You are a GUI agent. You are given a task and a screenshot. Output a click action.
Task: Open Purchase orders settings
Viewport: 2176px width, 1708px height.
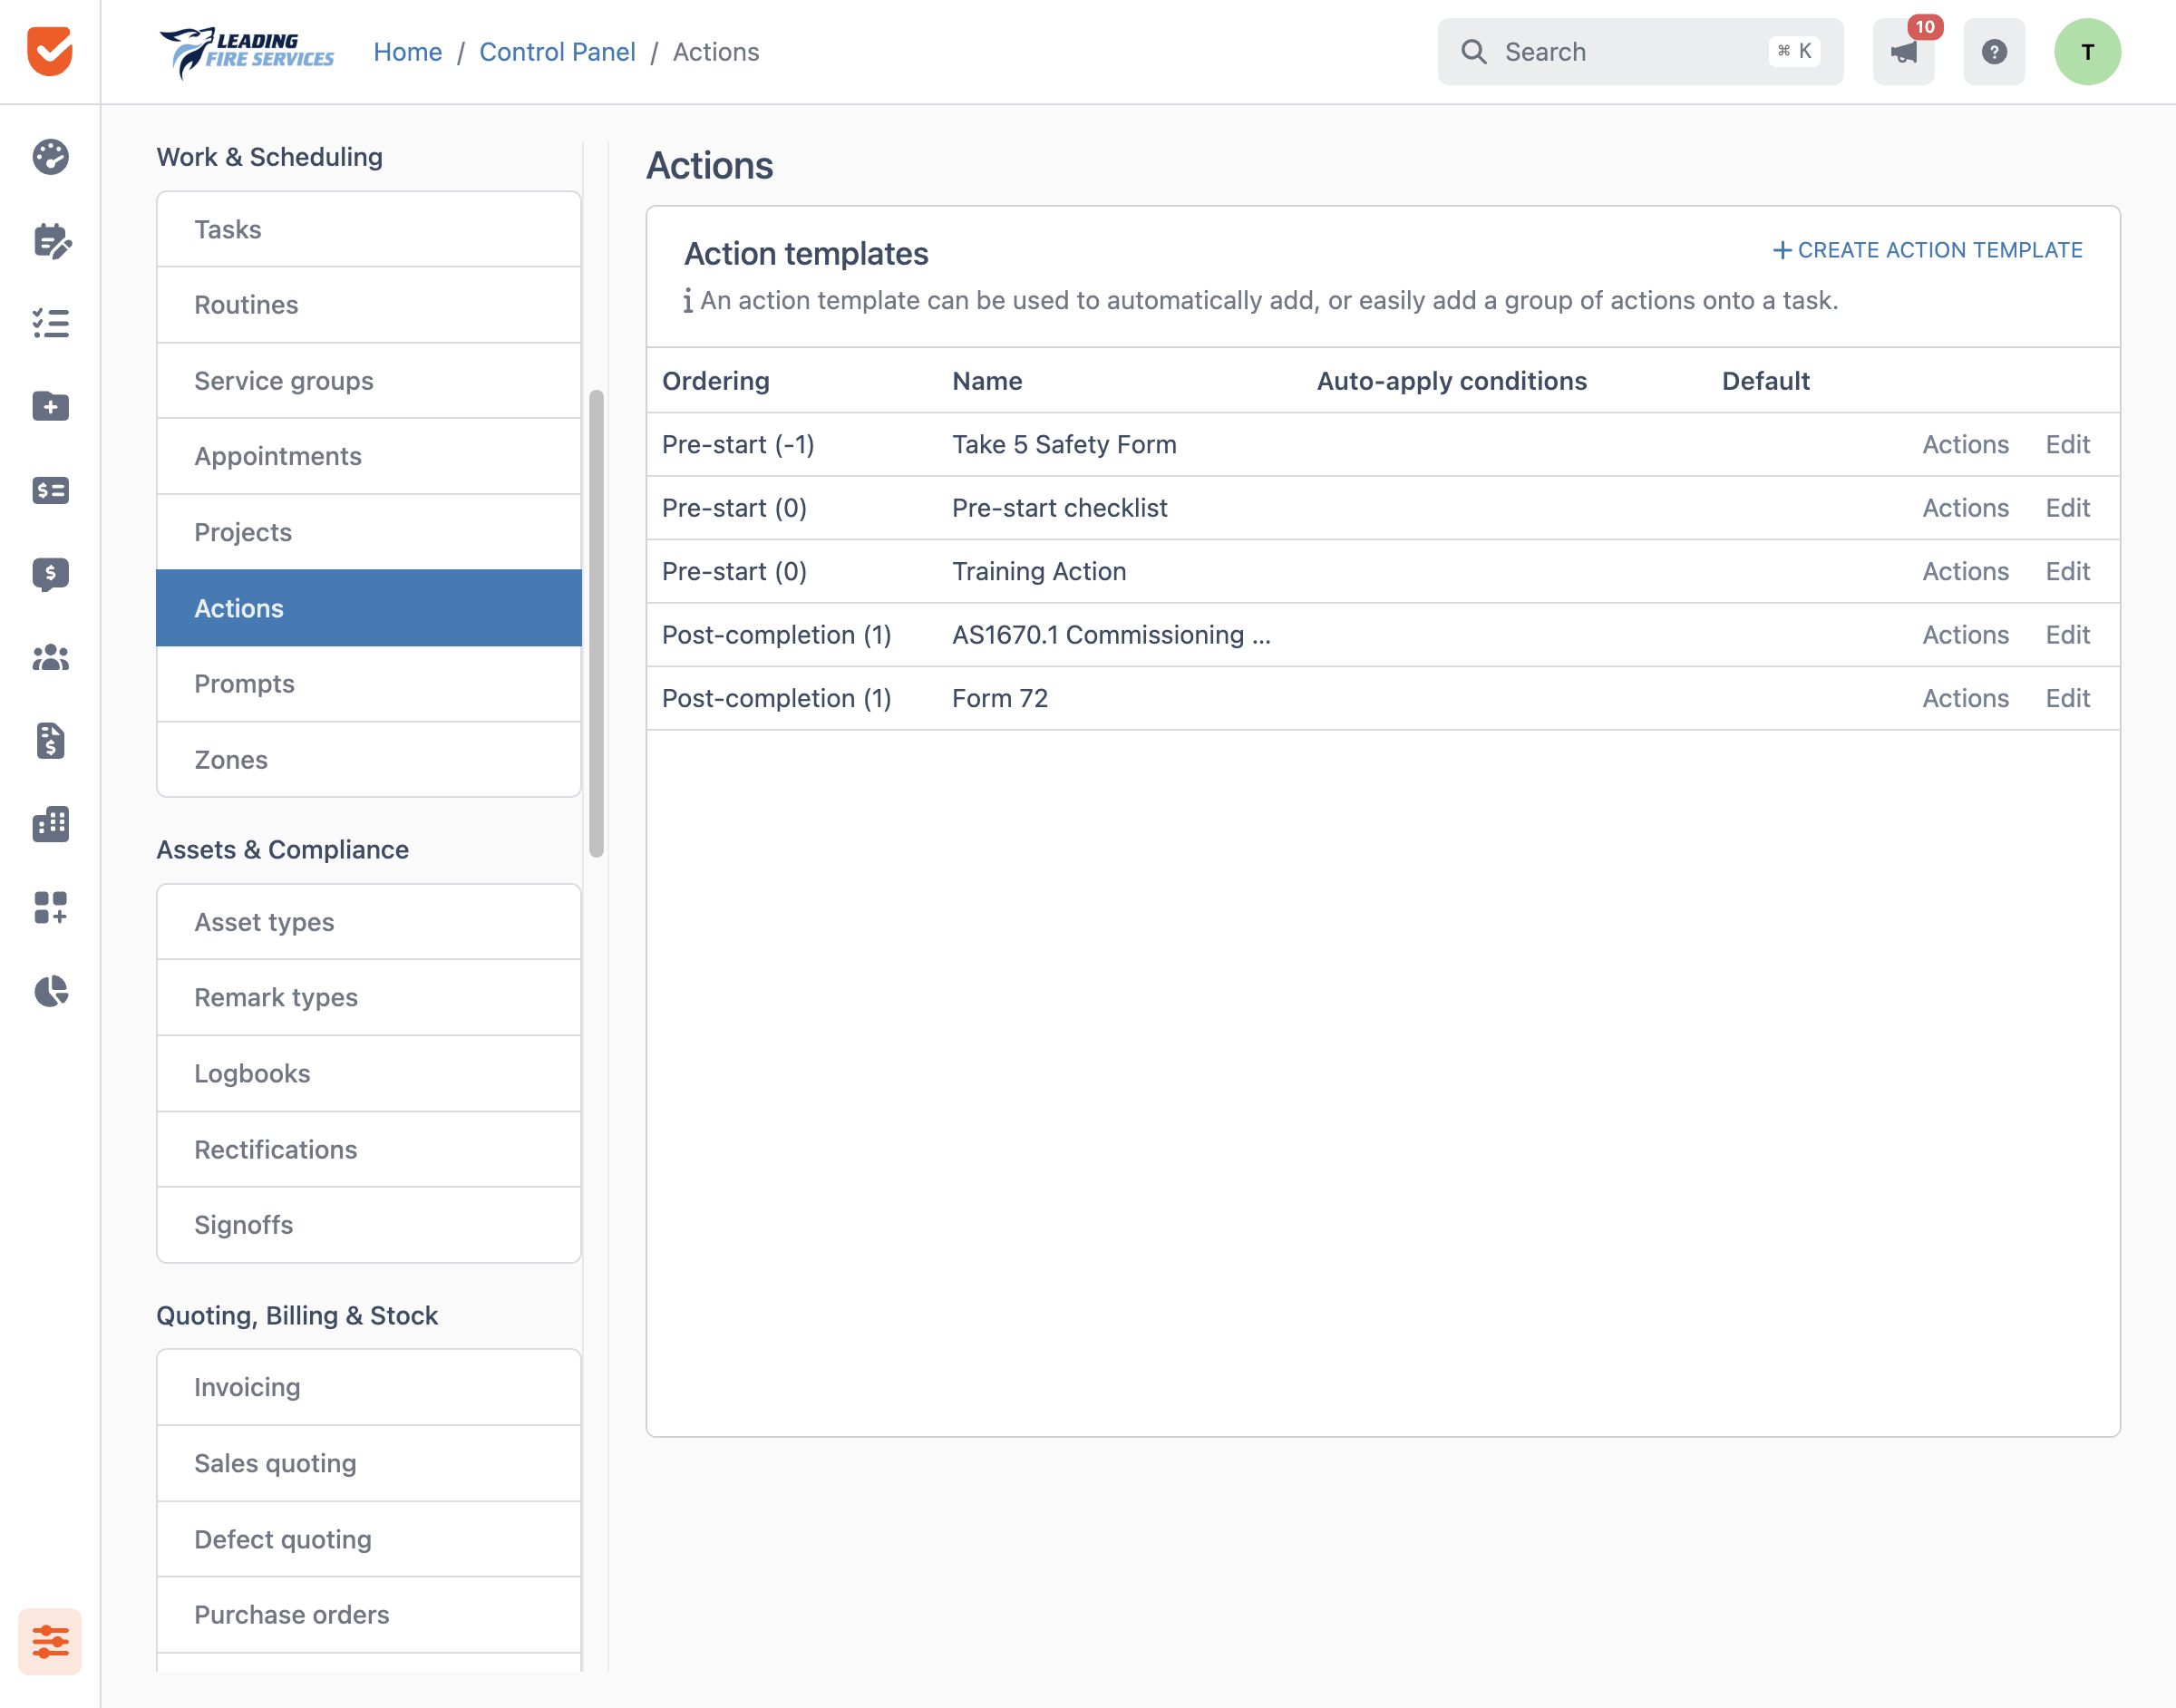pos(369,1615)
